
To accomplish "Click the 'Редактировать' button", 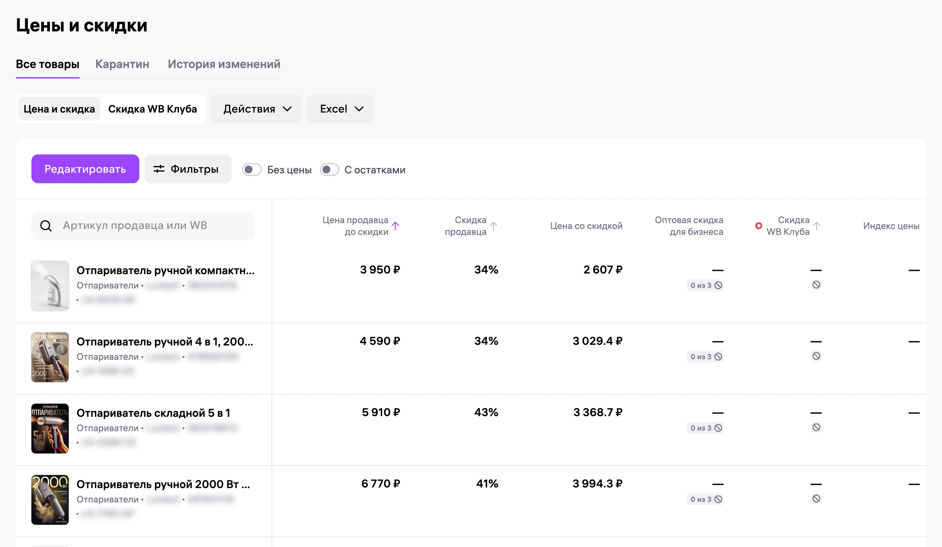I will click(x=85, y=169).
